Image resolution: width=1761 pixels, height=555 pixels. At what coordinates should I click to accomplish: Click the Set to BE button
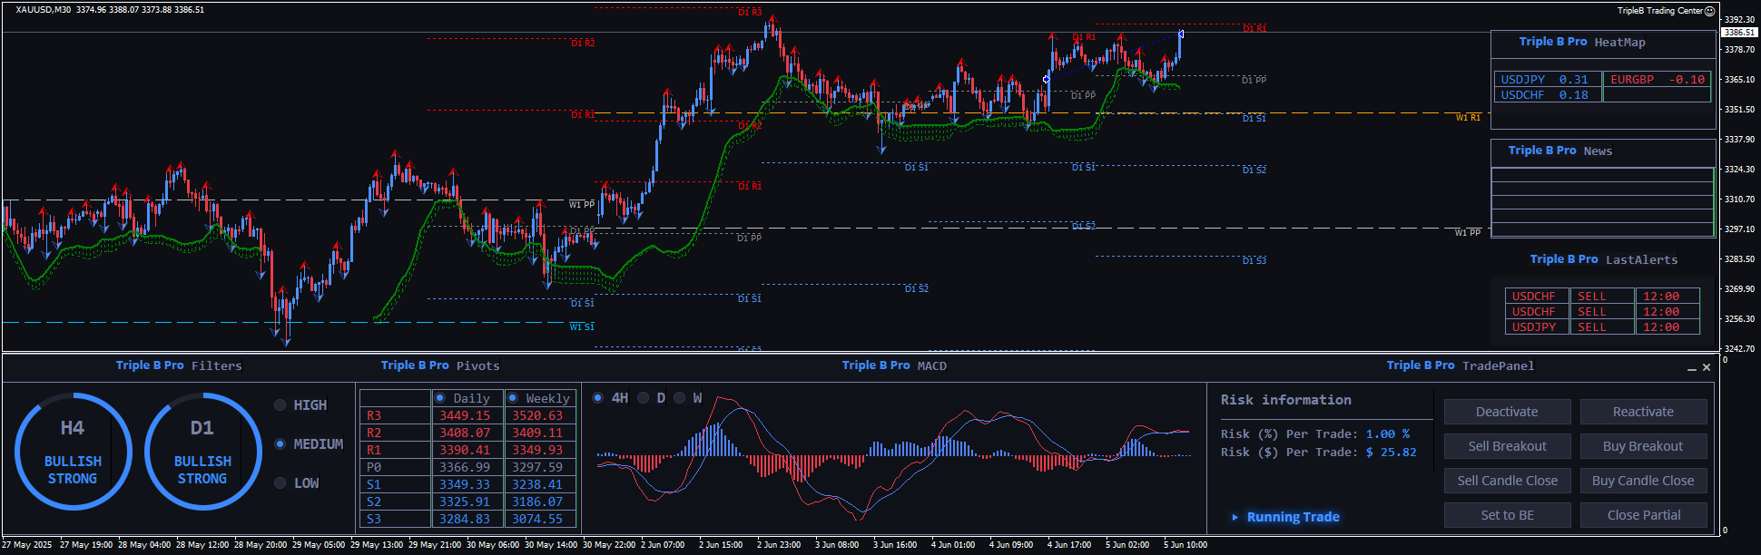click(x=1507, y=515)
